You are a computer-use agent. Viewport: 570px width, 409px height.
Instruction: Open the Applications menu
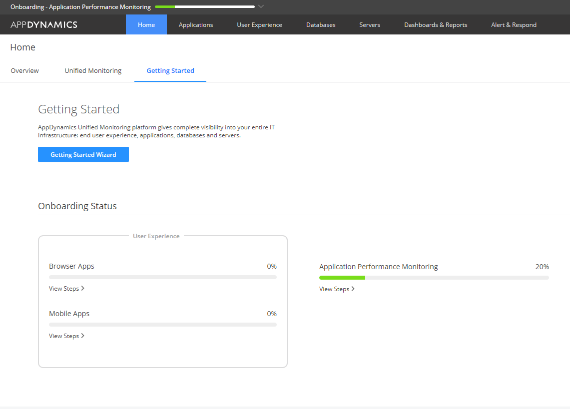195,25
